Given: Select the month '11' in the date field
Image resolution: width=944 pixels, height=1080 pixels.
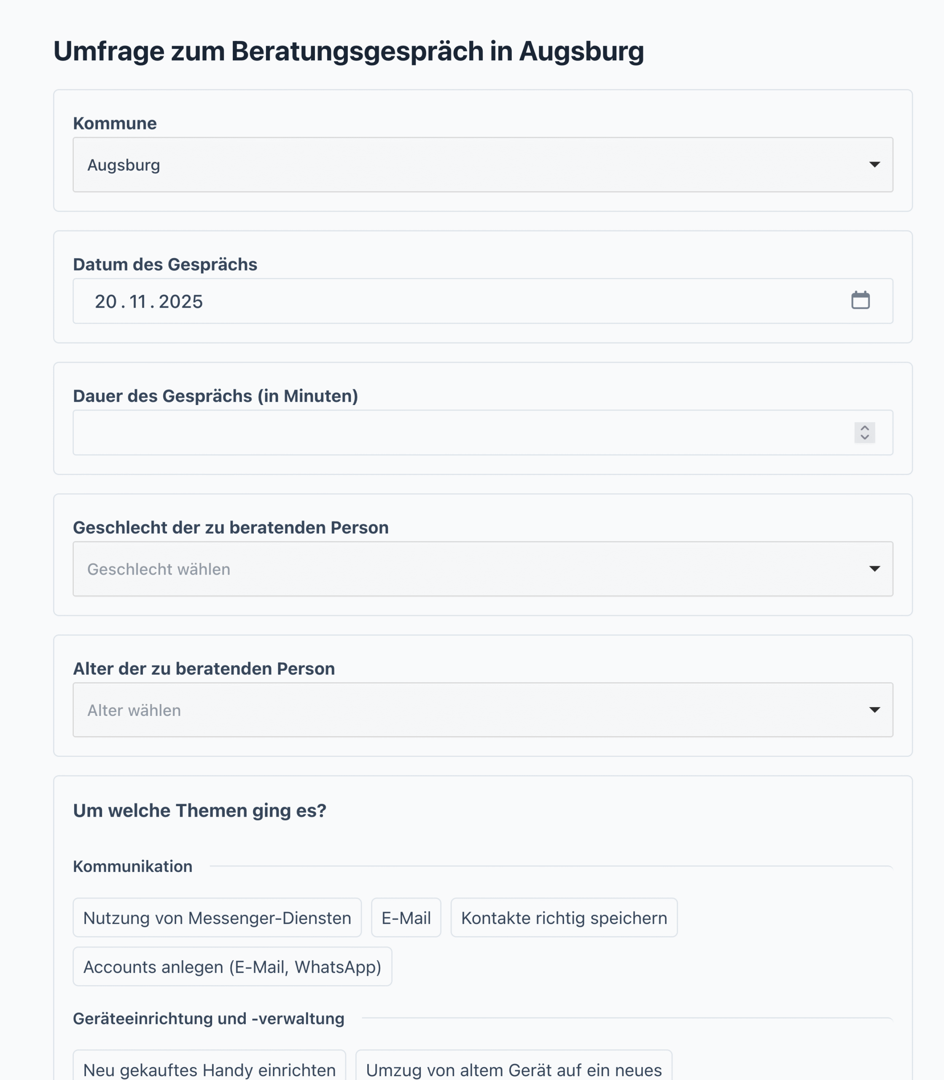Looking at the screenshot, I should 137,302.
